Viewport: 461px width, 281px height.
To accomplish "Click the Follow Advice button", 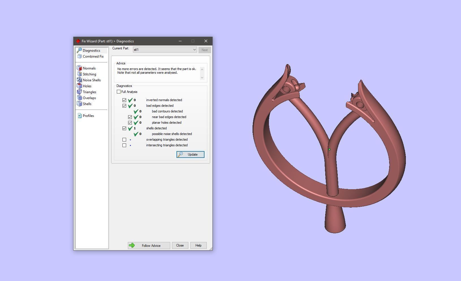I will click(149, 245).
